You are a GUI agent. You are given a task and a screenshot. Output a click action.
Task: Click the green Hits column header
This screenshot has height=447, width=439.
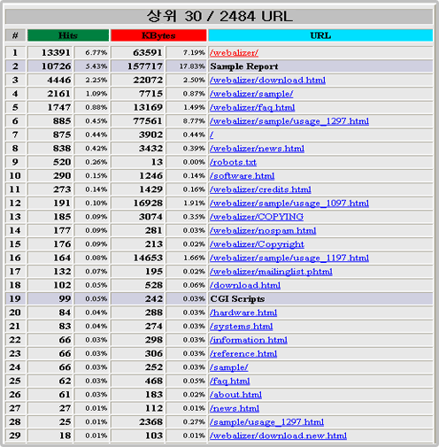tap(68, 35)
